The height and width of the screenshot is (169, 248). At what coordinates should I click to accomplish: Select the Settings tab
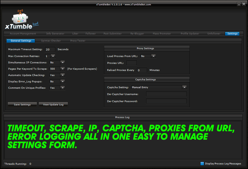click(x=232, y=34)
